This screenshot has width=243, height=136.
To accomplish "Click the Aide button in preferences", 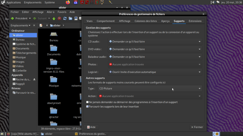I will [x=91, y=127].
